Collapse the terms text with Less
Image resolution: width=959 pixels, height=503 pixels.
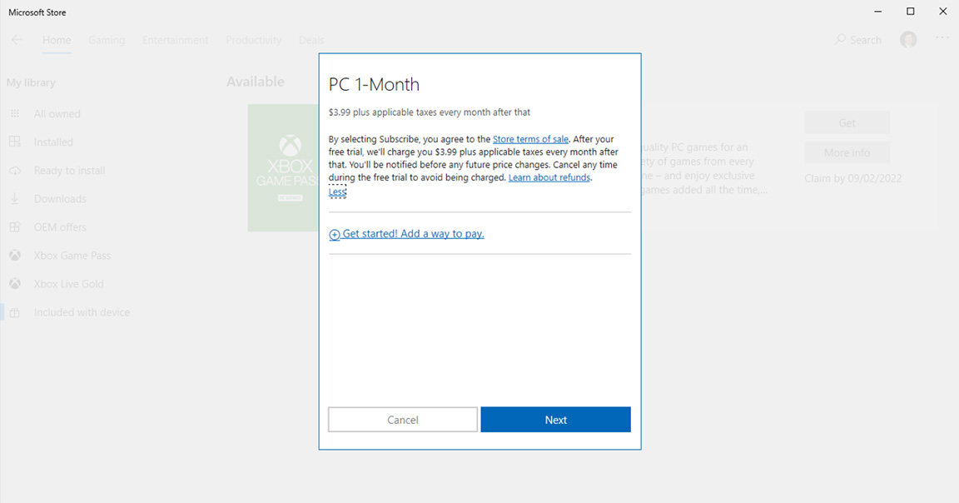[337, 192]
